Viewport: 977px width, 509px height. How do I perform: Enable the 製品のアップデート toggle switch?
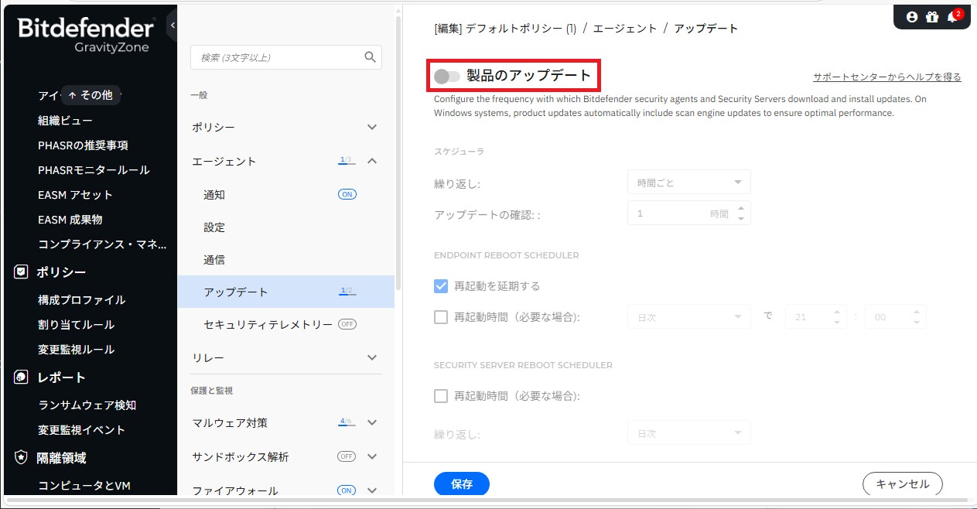[446, 76]
